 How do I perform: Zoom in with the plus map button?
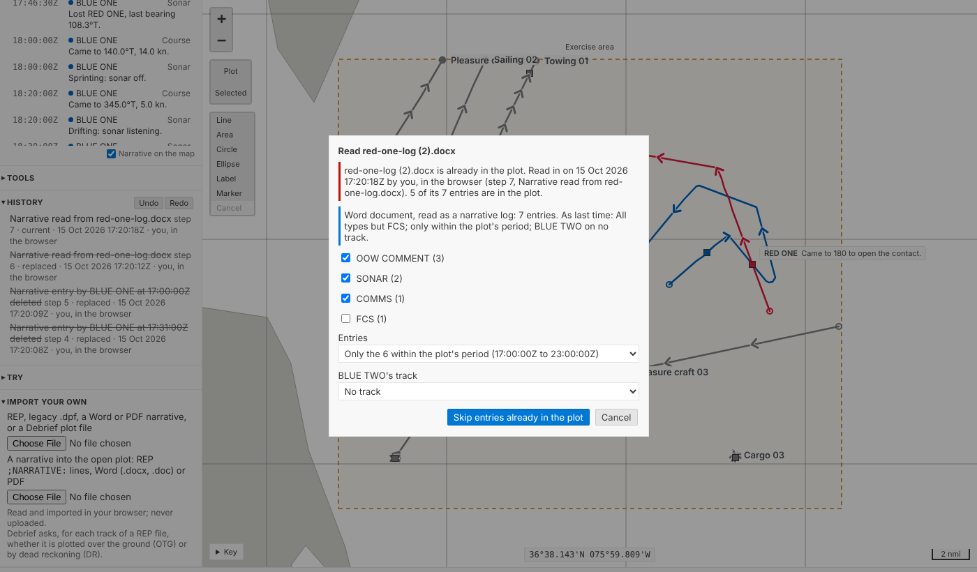(x=221, y=19)
